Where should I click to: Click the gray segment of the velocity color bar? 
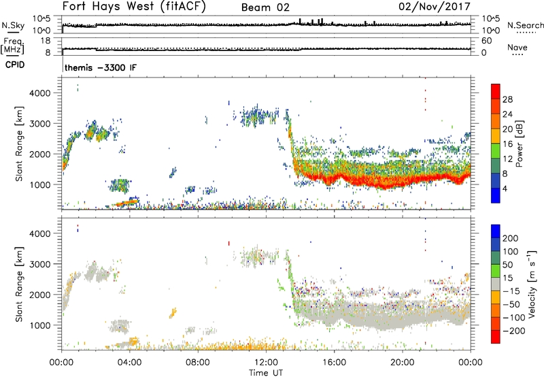(496, 284)
